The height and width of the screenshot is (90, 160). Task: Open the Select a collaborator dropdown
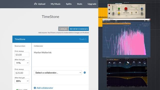(58, 73)
